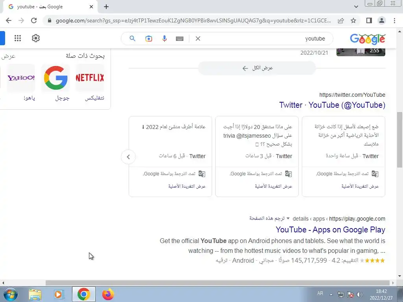Click the 'ياهو!' label
The height and width of the screenshot is (302, 403).
29,98
